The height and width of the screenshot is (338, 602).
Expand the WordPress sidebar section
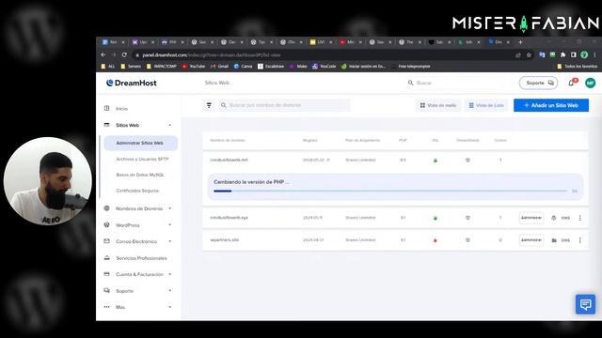pyautogui.click(x=169, y=225)
